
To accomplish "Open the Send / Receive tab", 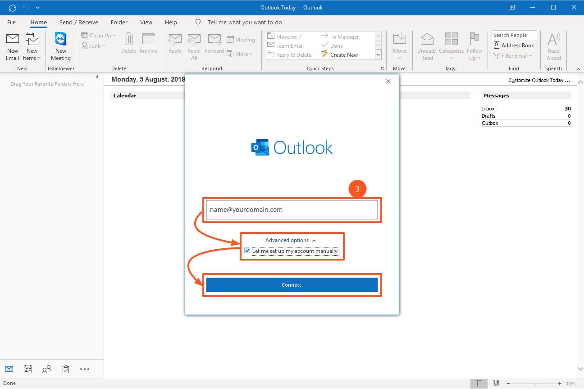I will pos(79,22).
